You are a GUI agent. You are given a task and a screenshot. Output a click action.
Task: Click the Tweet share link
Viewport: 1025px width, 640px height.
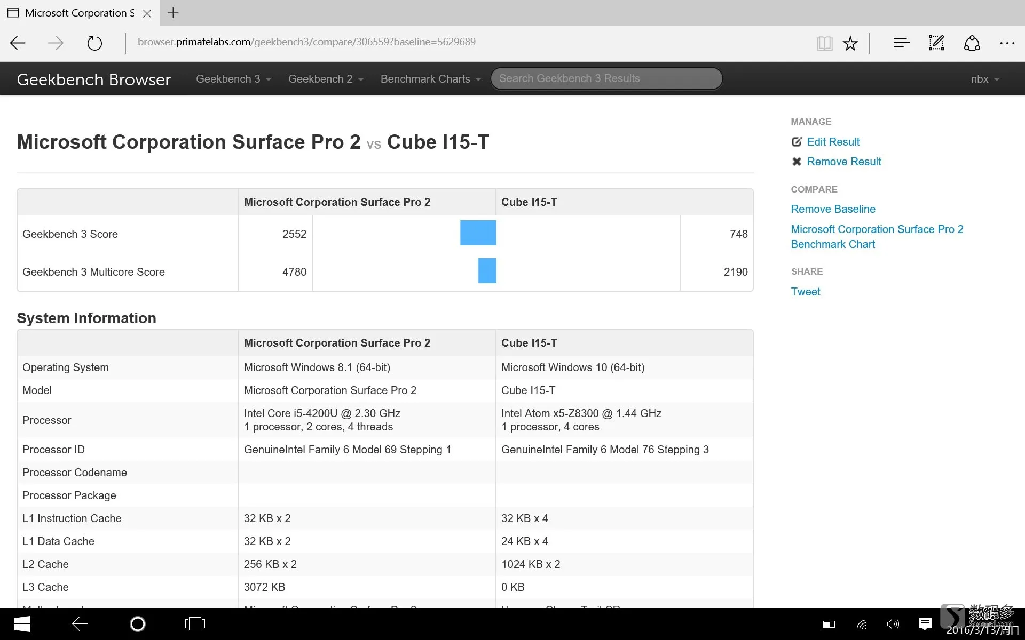(x=805, y=292)
